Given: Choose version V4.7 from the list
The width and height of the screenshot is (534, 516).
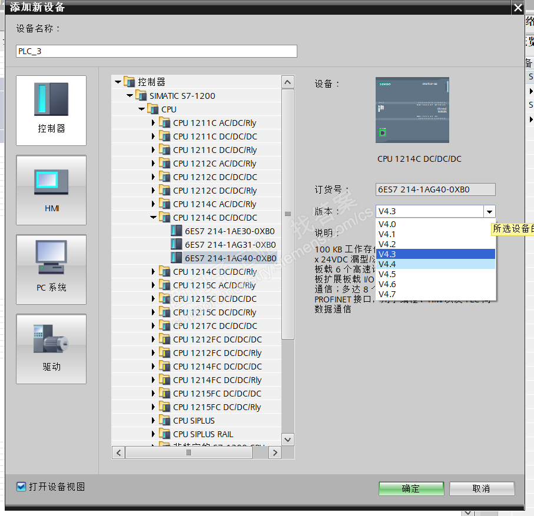Looking at the screenshot, I should pyautogui.click(x=436, y=294).
